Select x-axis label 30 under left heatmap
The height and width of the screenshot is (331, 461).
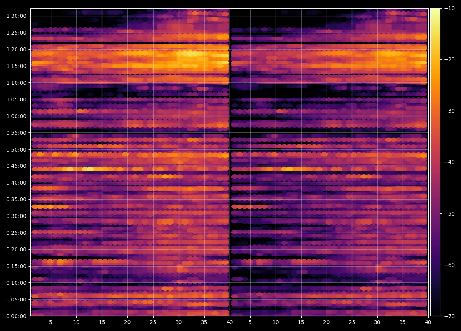(x=178, y=322)
